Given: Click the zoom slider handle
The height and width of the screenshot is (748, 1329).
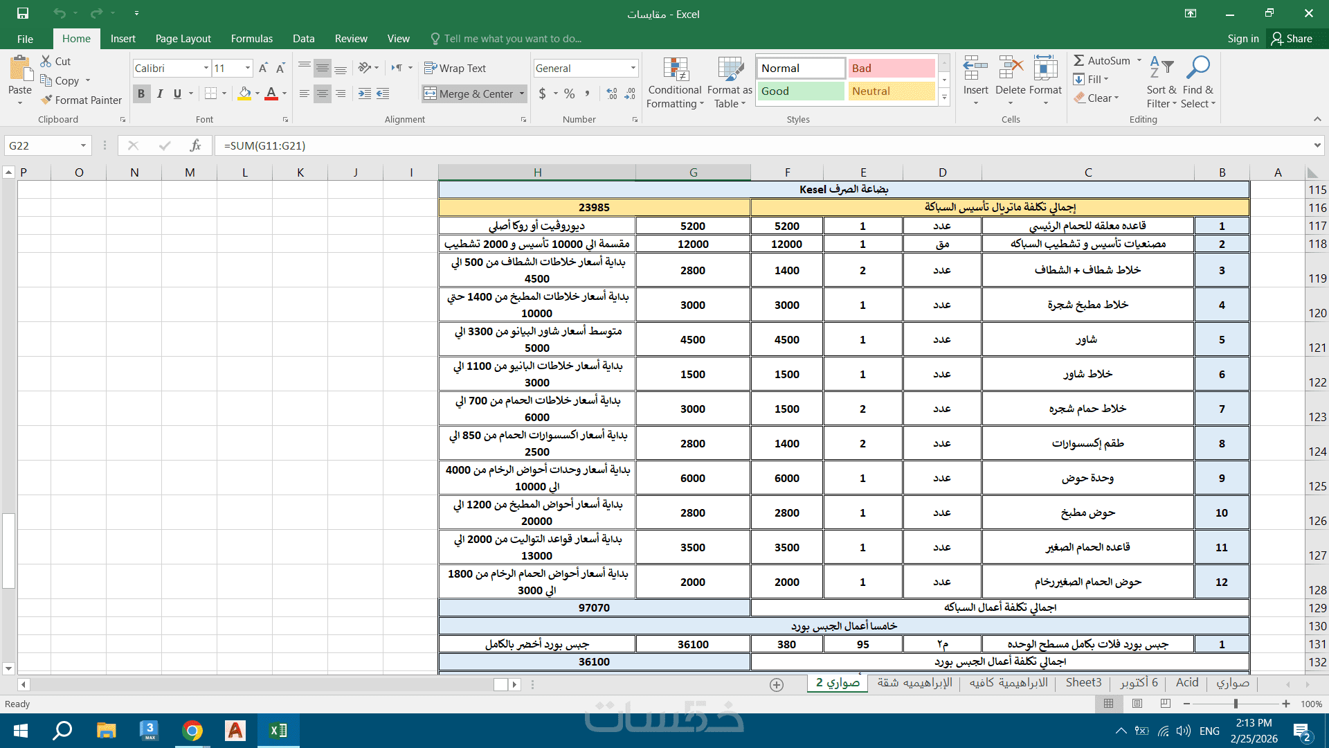Looking at the screenshot, I should [x=1236, y=704].
